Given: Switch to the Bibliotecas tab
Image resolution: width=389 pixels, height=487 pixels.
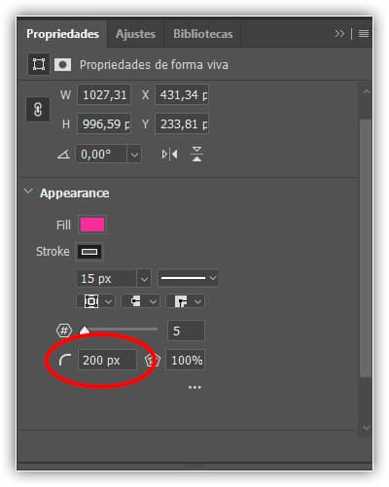Looking at the screenshot, I should point(203,34).
